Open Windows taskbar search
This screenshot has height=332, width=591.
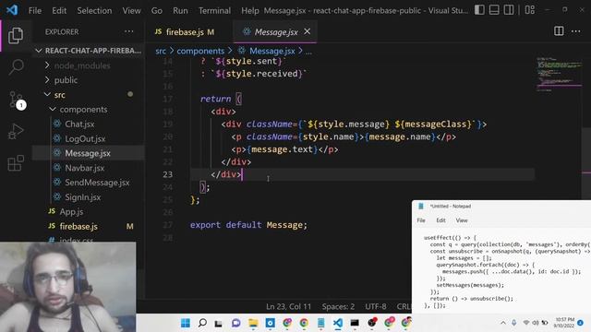[202, 323]
